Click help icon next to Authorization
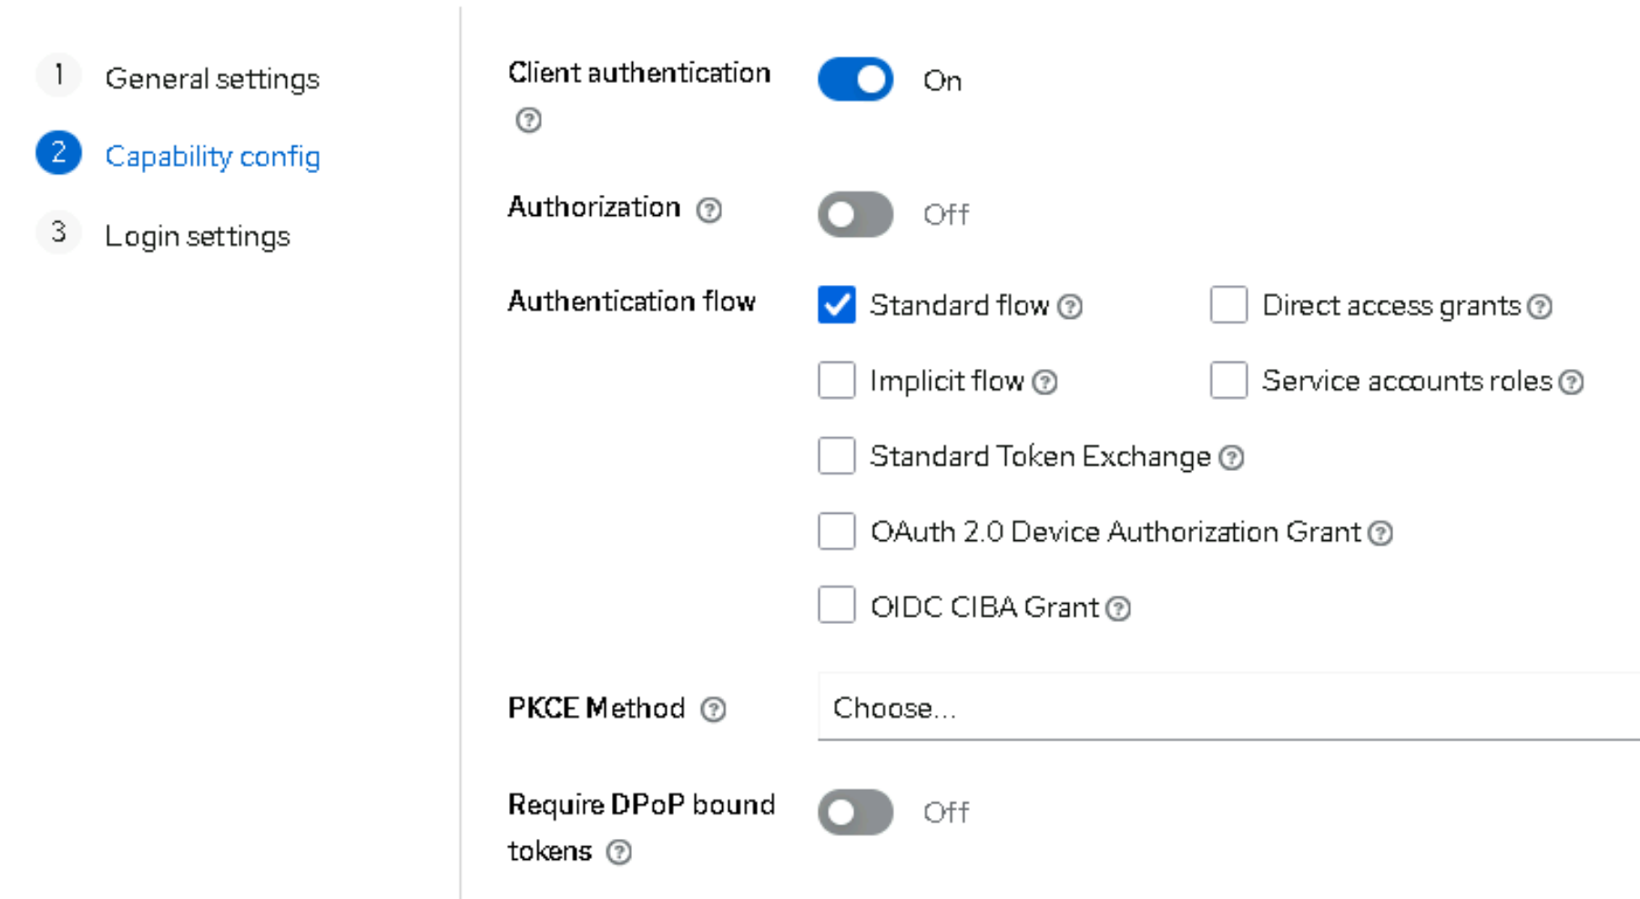1640x899 pixels. point(709,210)
